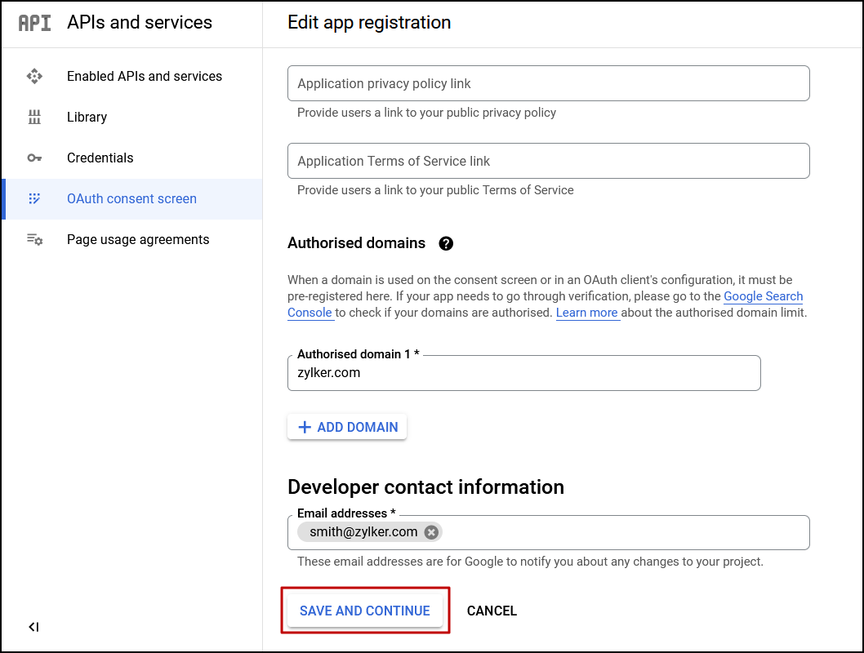Click the Application Terms of Service link field
The width and height of the screenshot is (864, 653).
pos(547,161)
